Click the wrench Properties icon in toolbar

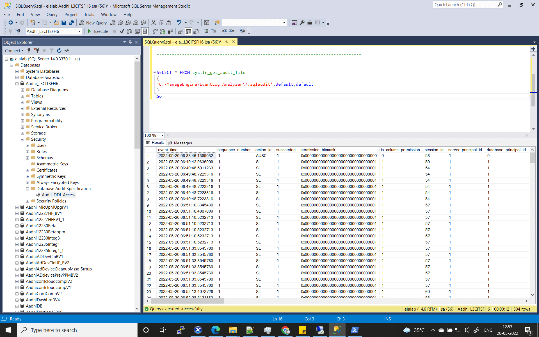pos(302,23)
